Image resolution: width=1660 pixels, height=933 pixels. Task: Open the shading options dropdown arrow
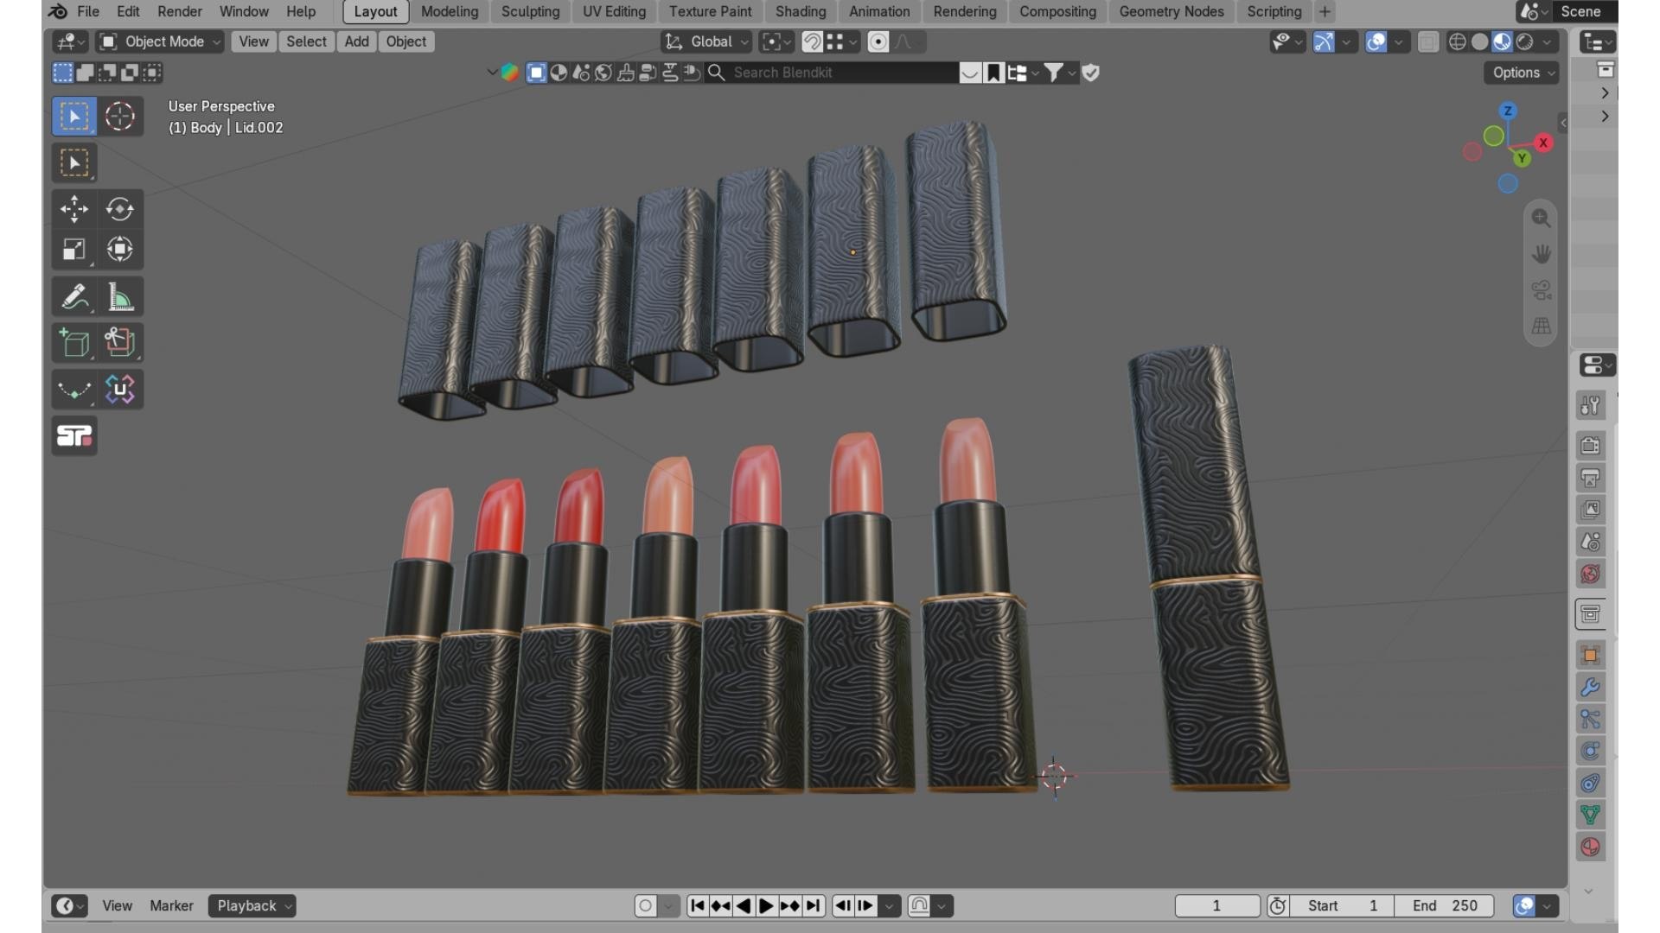[x=1548, y=41]
